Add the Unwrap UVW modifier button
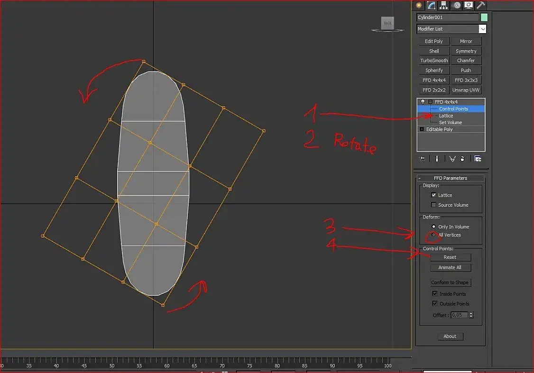 click(x=466, y=90)
